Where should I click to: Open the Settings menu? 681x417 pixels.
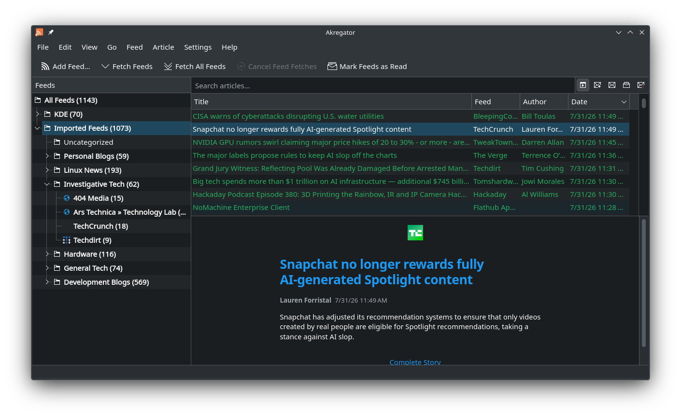198,47
